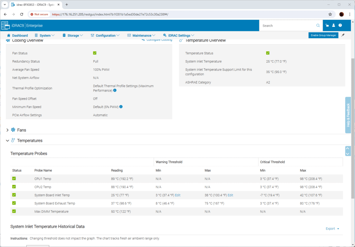Click inside the Search field
The image size is (355, 247).
point(287,26)
